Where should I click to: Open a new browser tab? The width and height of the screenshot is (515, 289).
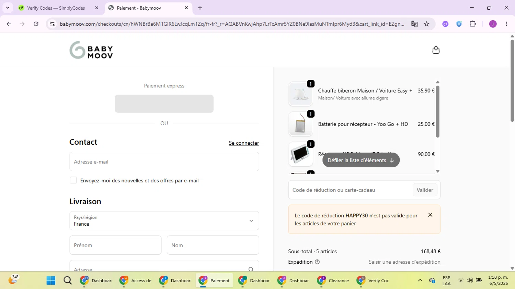(x=200, y=8)
